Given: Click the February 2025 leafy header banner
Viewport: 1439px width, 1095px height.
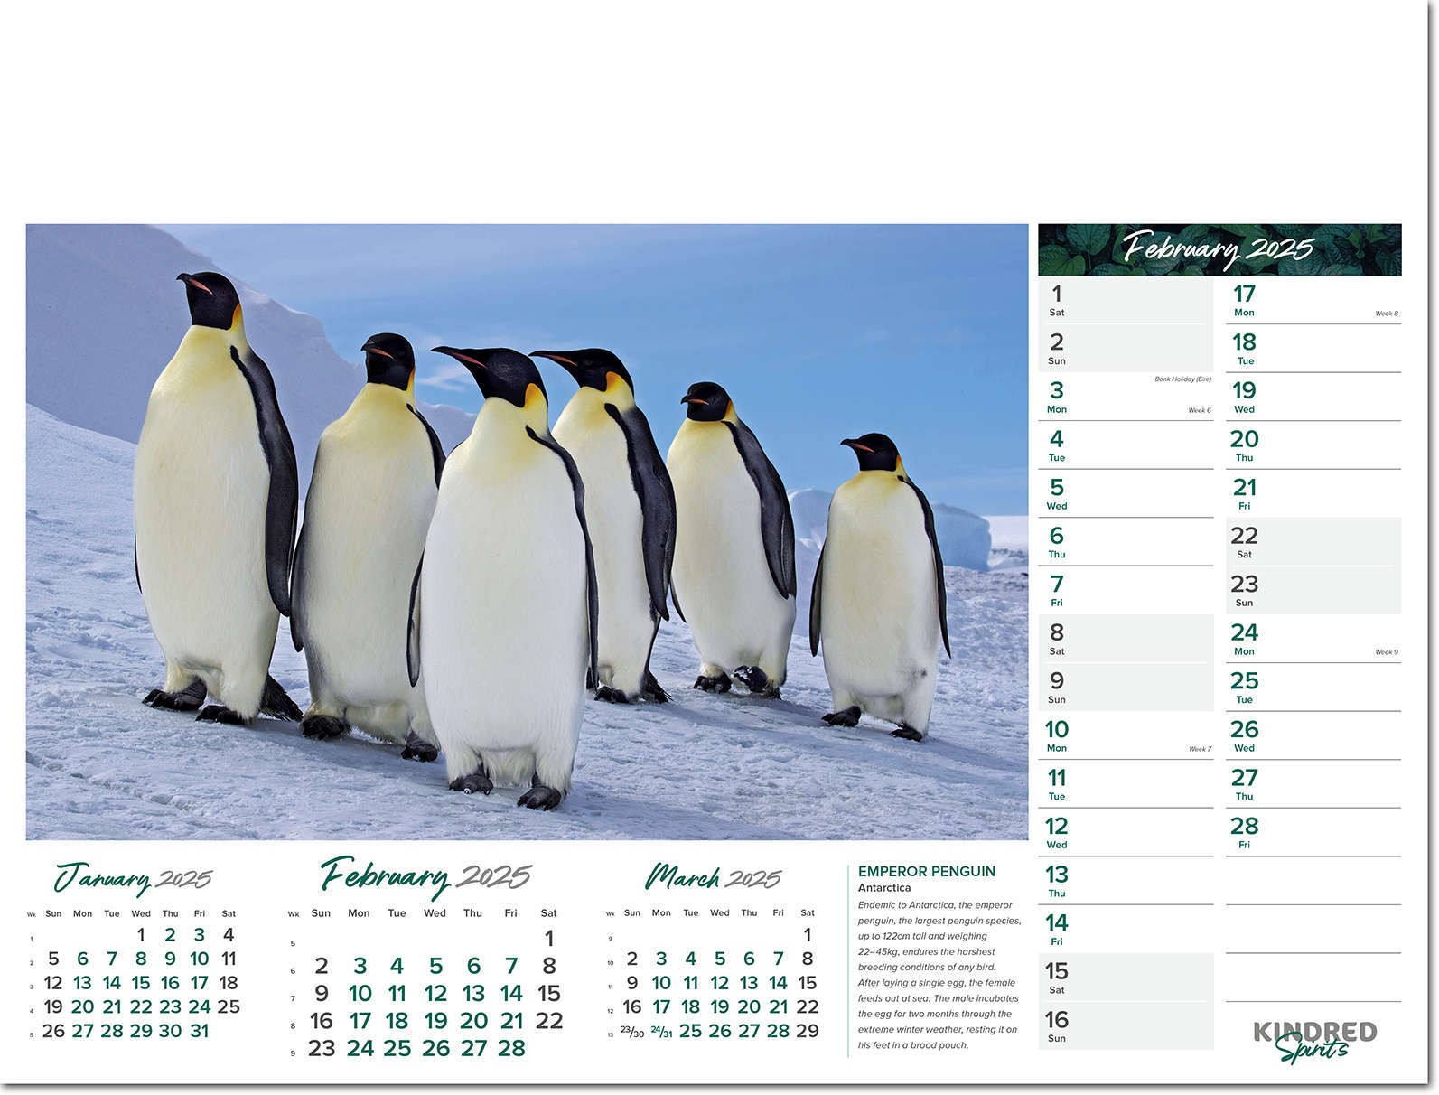Looking at the screenshot, I should pyautogui.click(x=1219, y=249).
